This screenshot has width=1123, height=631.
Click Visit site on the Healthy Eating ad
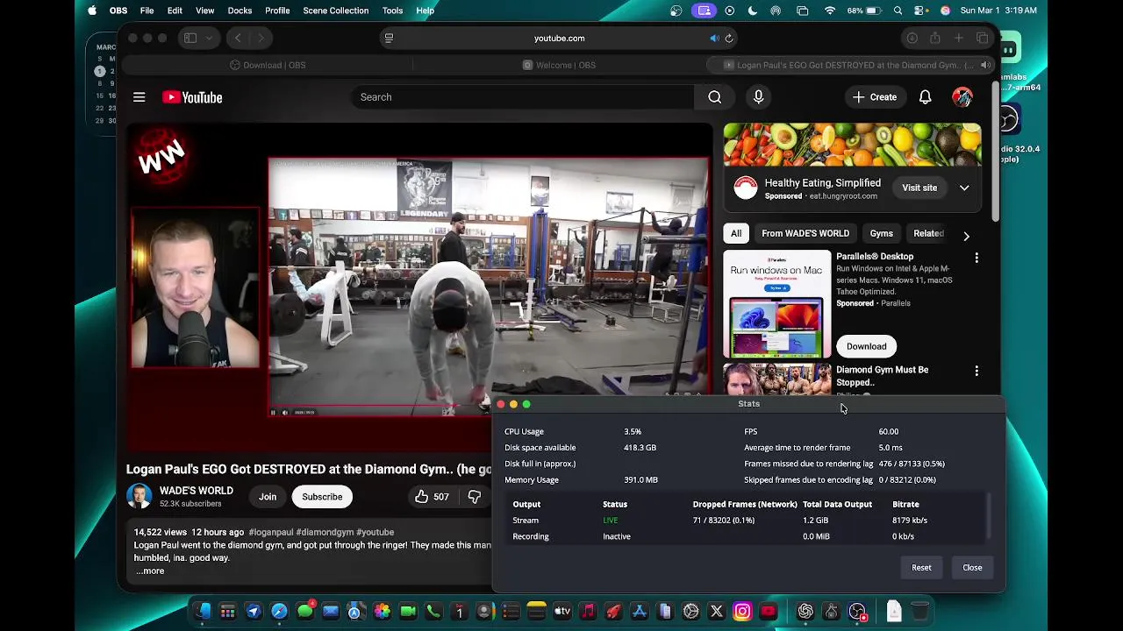point(919,188)
